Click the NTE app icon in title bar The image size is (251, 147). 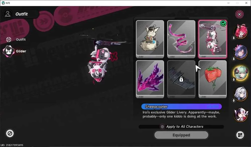(3, 3)
